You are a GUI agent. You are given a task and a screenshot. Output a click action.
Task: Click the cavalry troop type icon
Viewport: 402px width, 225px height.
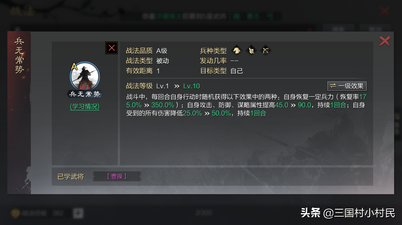(x=237, y=51)
